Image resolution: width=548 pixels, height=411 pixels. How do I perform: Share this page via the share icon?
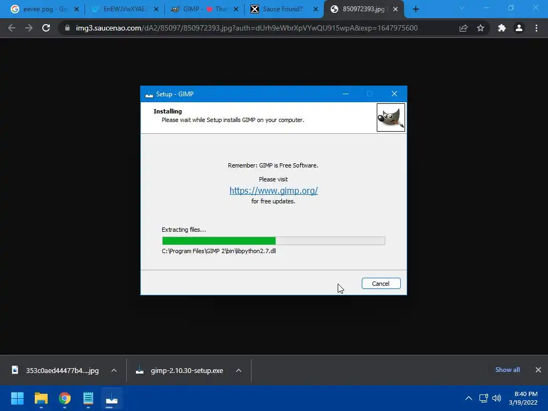[x=463, y=28]
